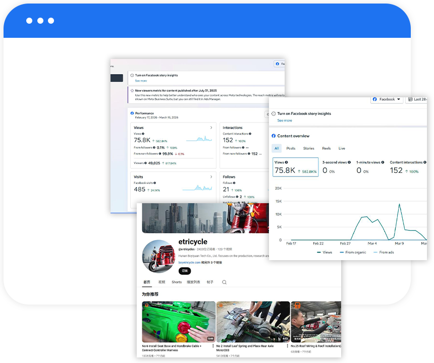Open the Last 28 days date range selector
The width and height of the screenshot is (434, 363).
(x=416, y=99)
